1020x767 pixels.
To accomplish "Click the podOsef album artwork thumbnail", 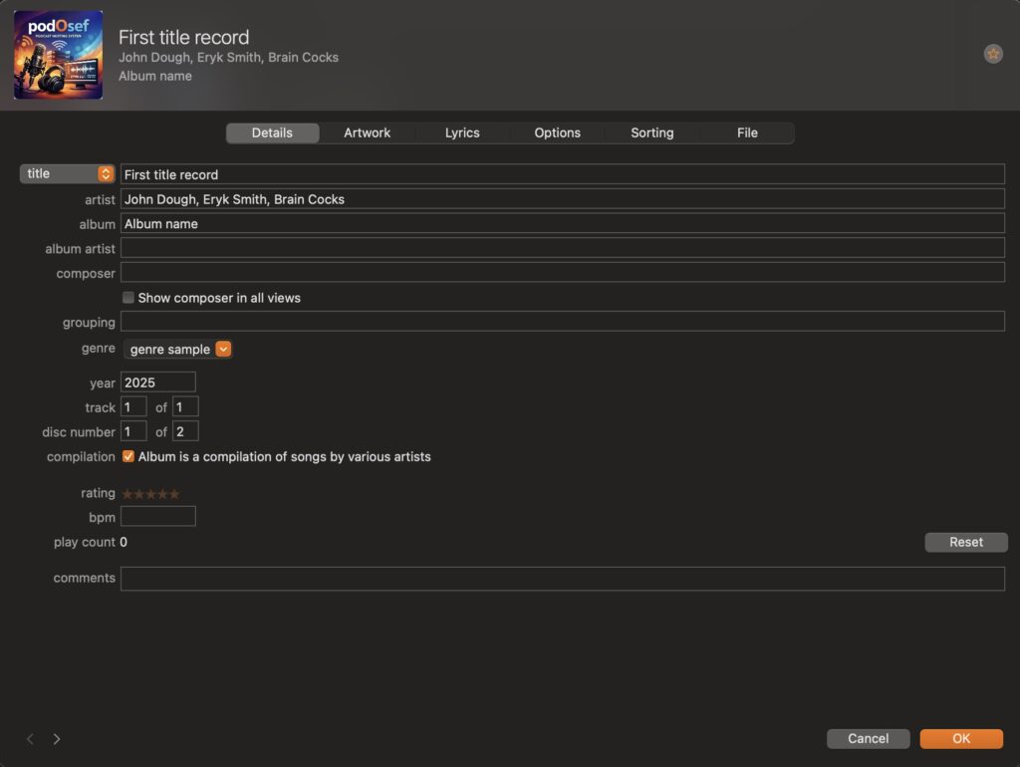I will (58, 55).
